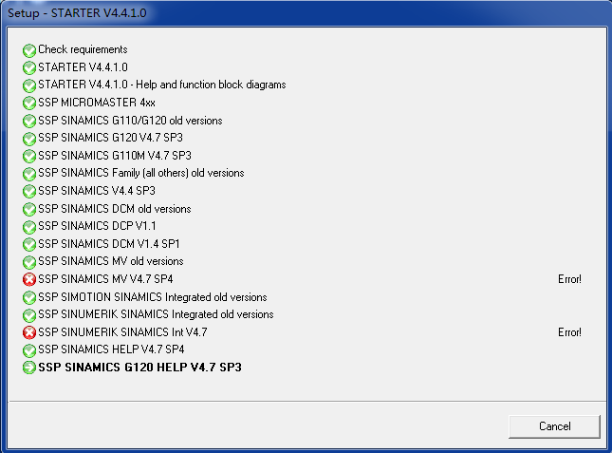Select SSP SINAMICS G110/G120 old versions entry
612x453 pixels.
pos(130,121)
